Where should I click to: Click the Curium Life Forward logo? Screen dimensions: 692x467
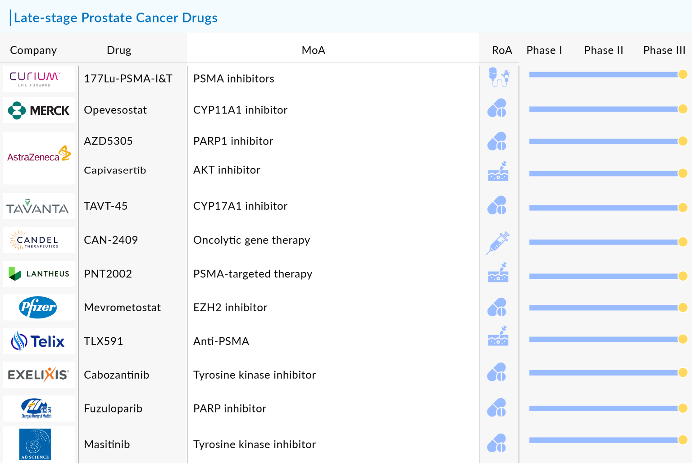tap(38, 78)
